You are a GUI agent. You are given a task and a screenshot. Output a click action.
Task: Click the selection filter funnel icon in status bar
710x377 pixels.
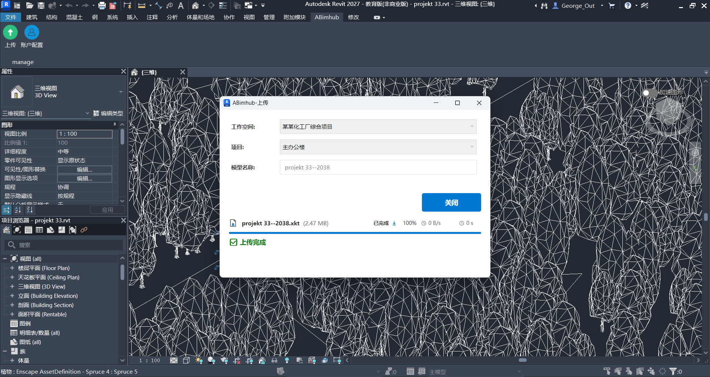[673, 371]
